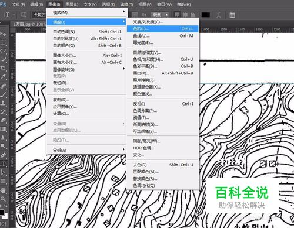This screenshot has height=228, width=294.
Task: Select the Pen tool
Action: (3, 155)
